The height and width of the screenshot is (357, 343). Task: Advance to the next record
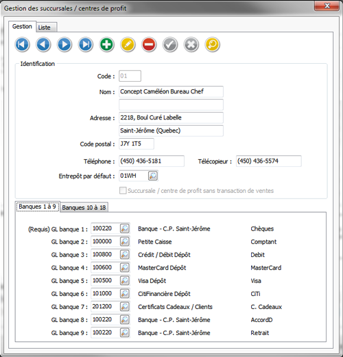pyautogui.click(x=64, y=45)
